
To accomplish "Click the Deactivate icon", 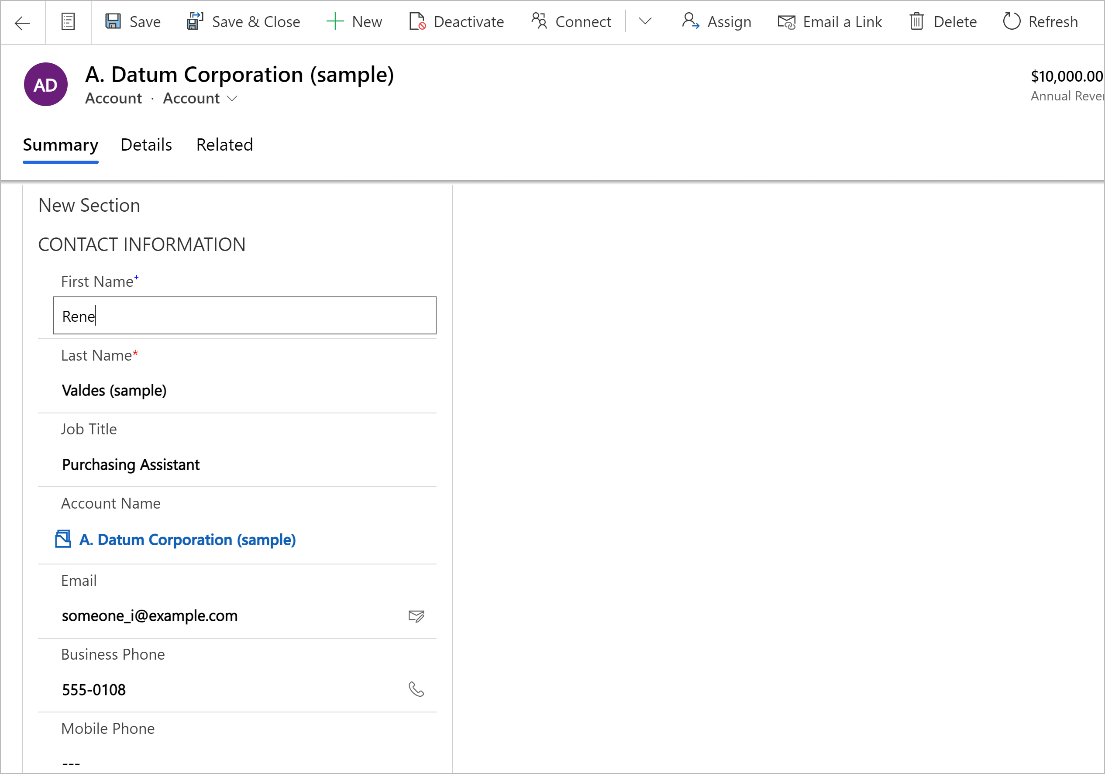I will (x=417, y=22).
